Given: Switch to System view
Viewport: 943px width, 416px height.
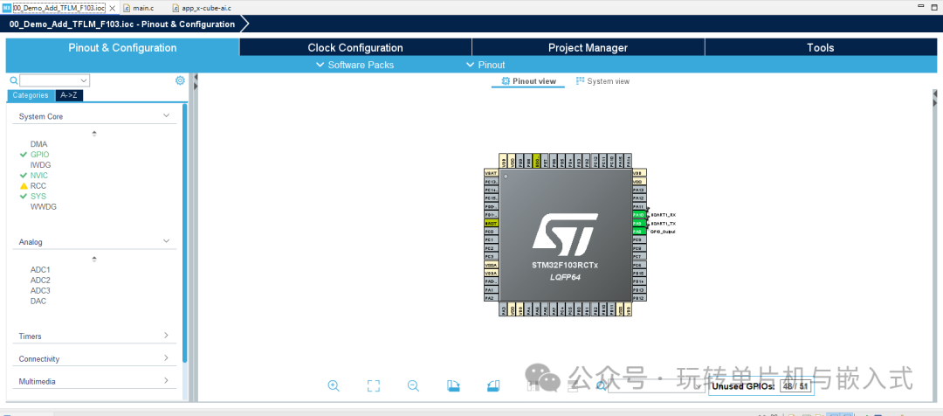Looking at the screenshot, I should pos(602,81).
